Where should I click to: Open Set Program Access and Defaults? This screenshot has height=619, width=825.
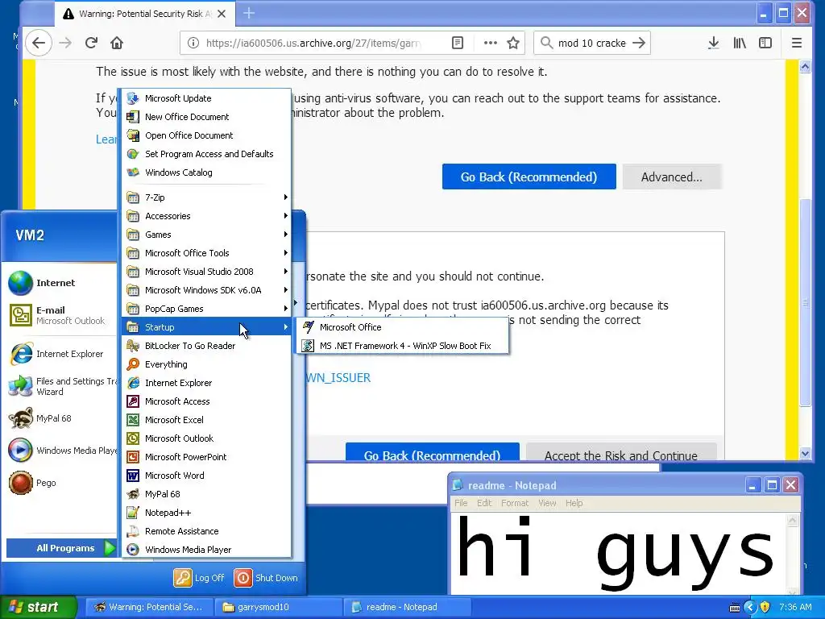(206, 154)
